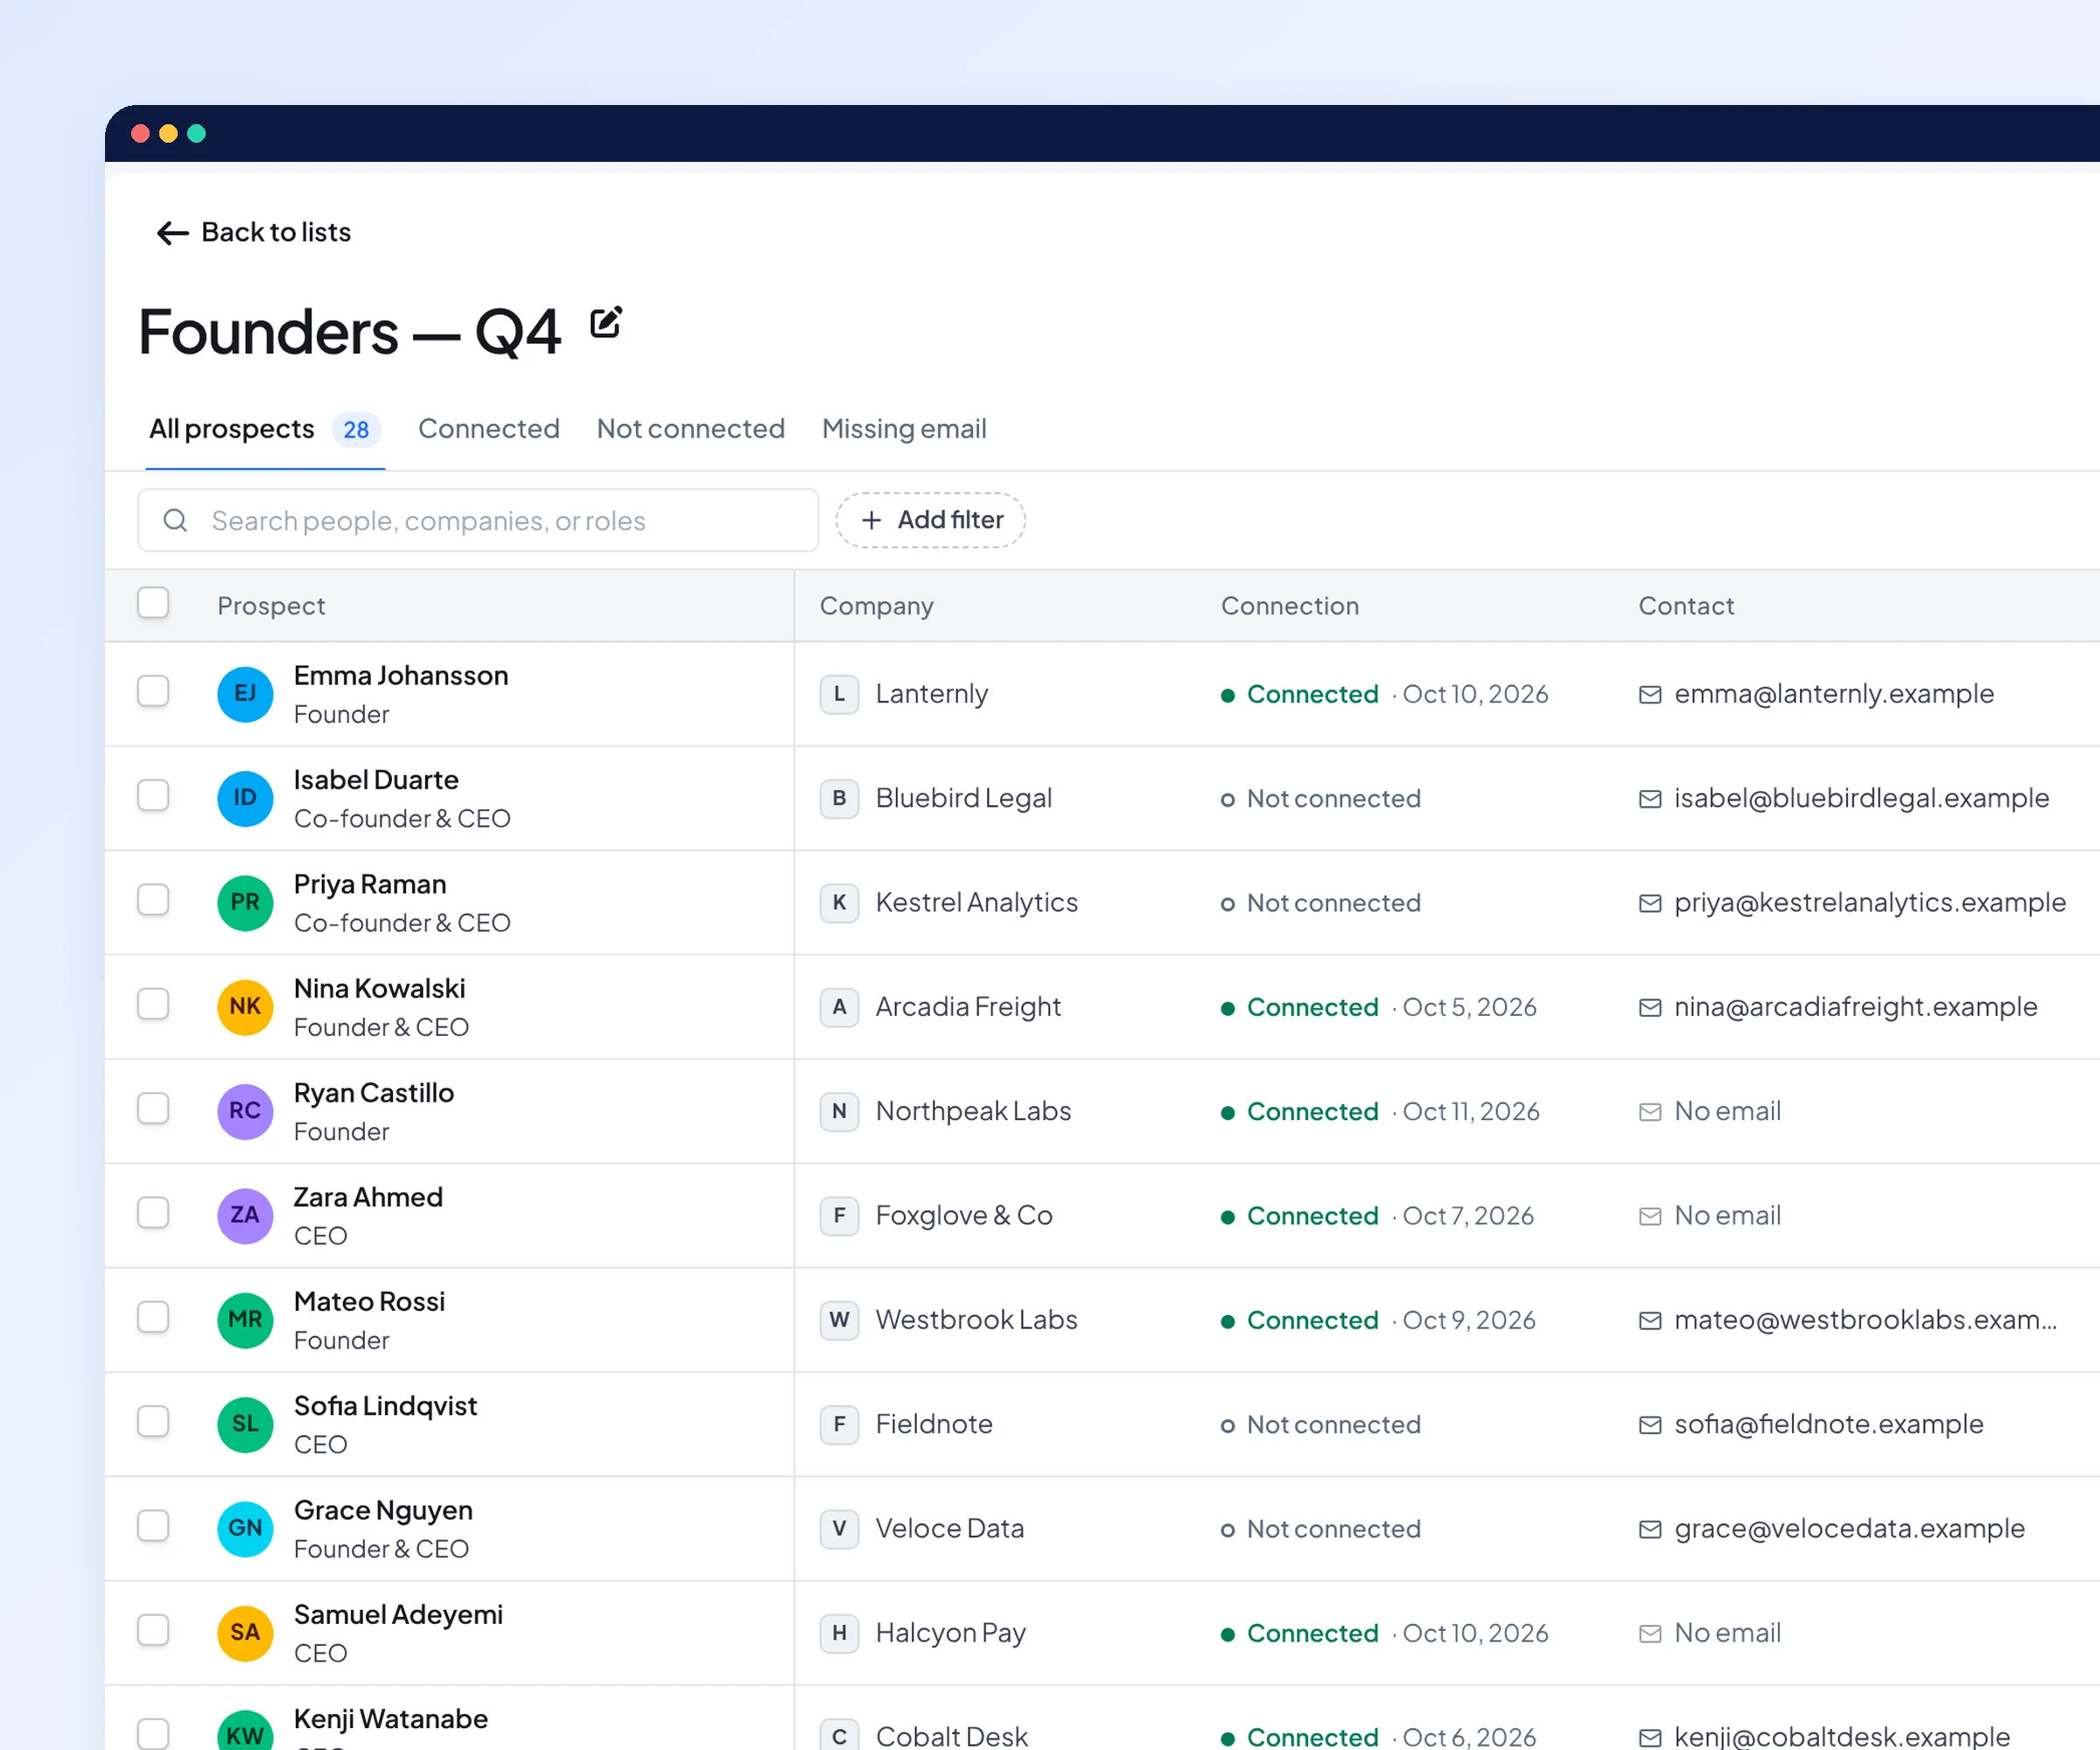
Task: Go back via Back to lists link
Action: point(254,232)
